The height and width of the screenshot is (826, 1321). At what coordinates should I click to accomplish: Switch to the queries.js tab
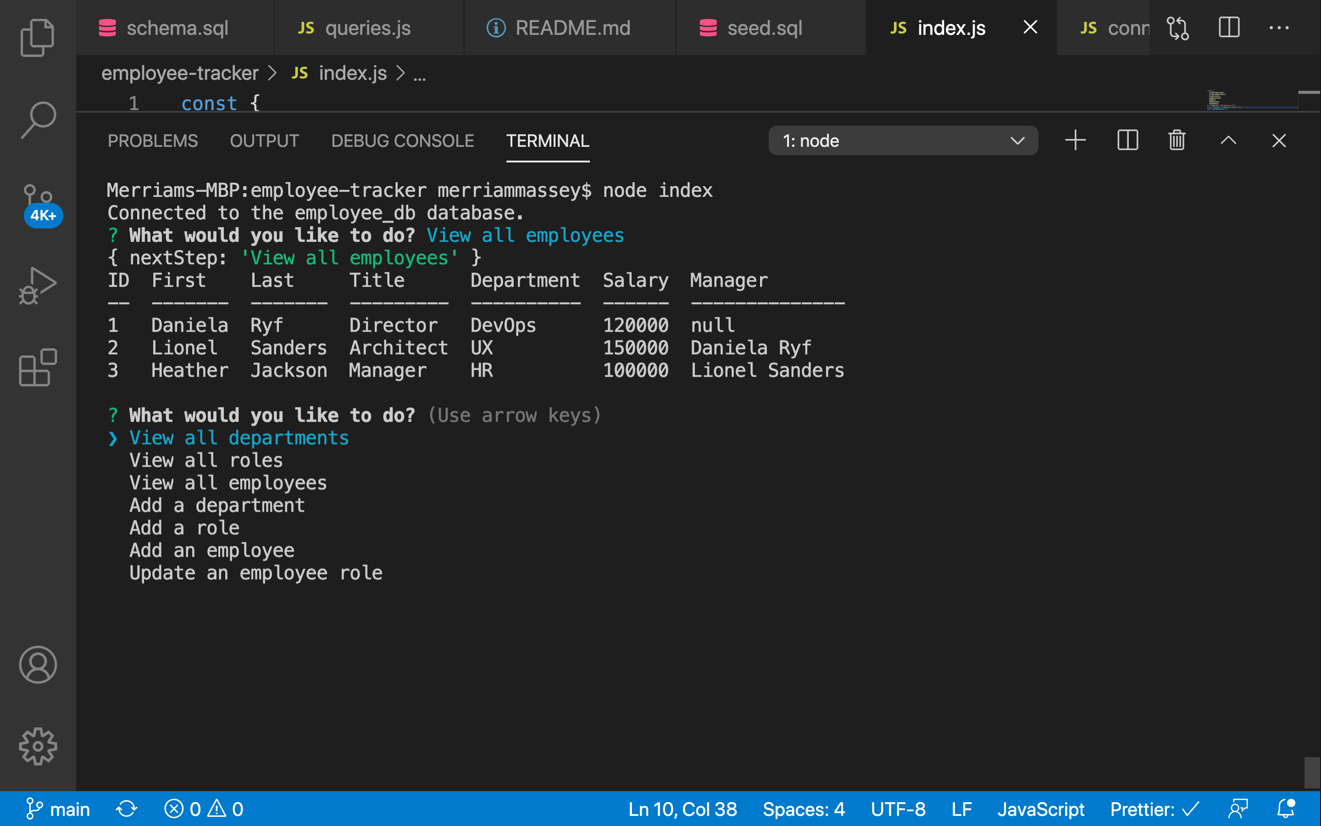point(369,28)
